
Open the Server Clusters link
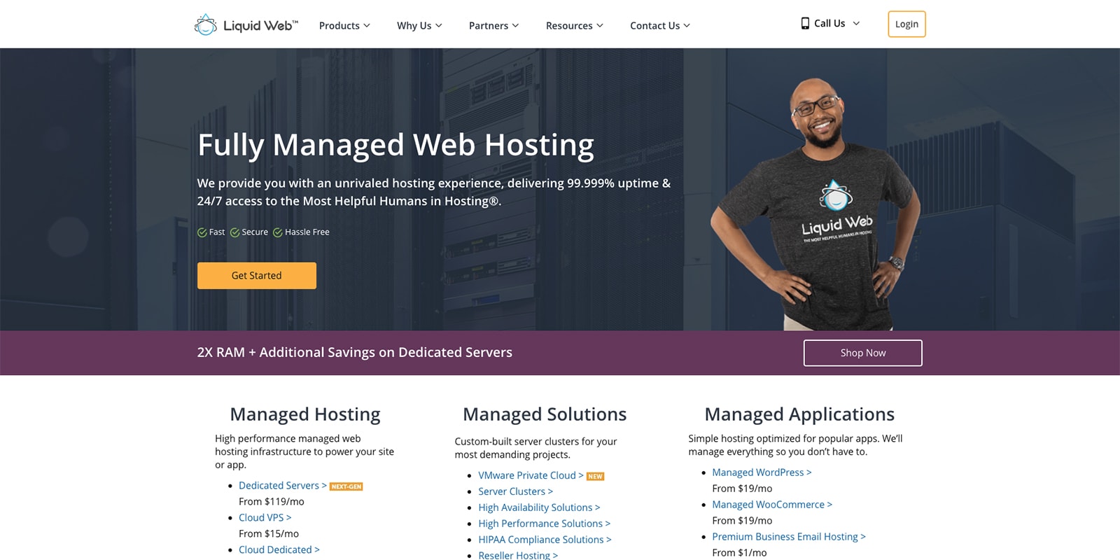(516, 491)
